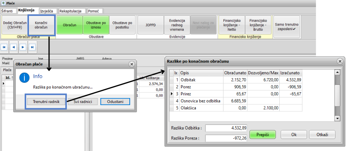The width and height of the screenshot is (347, 151).
Task: Click green Prepiši button
Action: tap(262, 134)
